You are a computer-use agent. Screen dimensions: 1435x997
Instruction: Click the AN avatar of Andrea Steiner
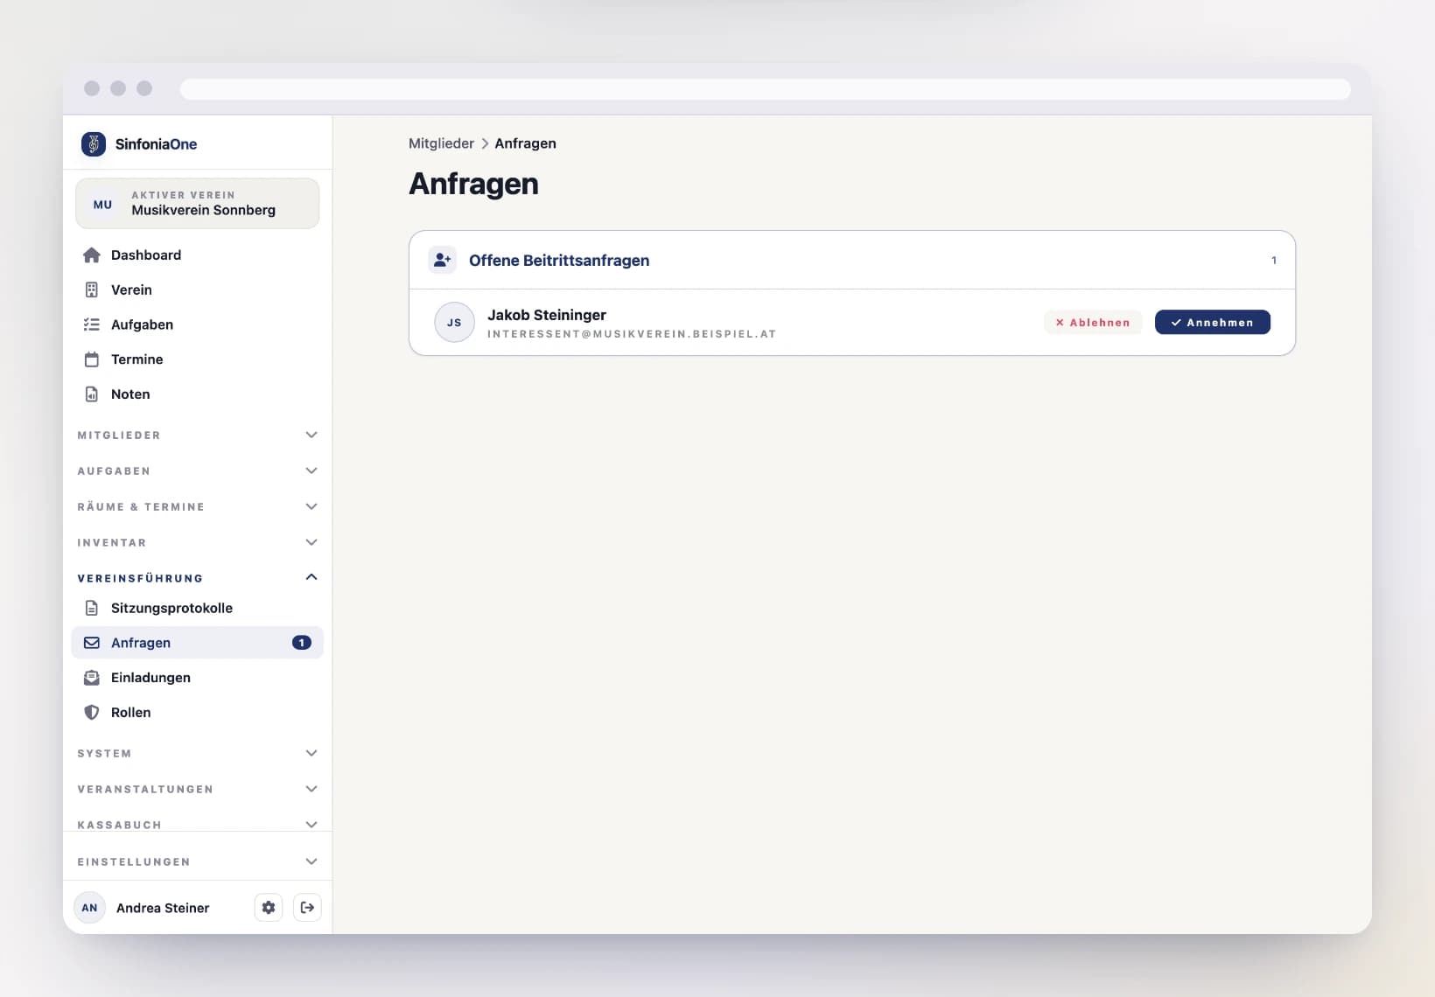pyautogui.click(x=90, y=908)
